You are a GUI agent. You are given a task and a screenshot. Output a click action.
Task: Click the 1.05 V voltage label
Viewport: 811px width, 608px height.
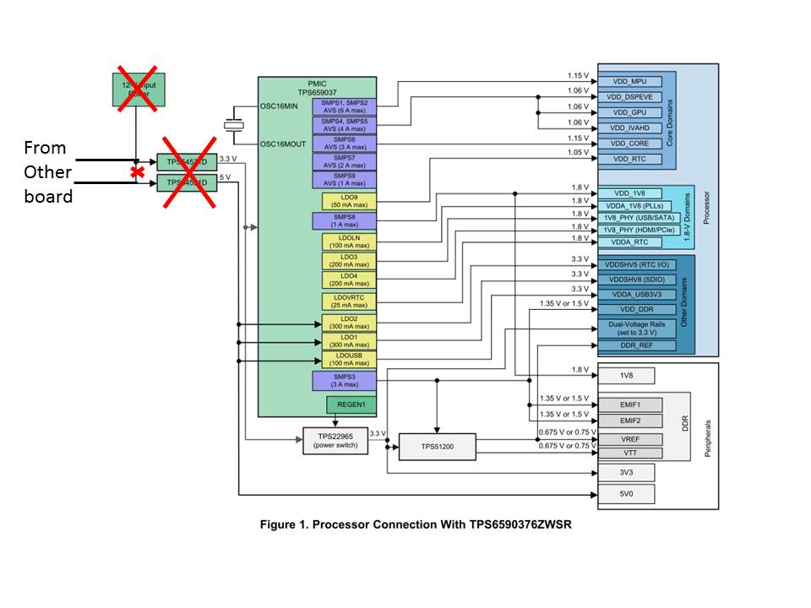point(578,153)
